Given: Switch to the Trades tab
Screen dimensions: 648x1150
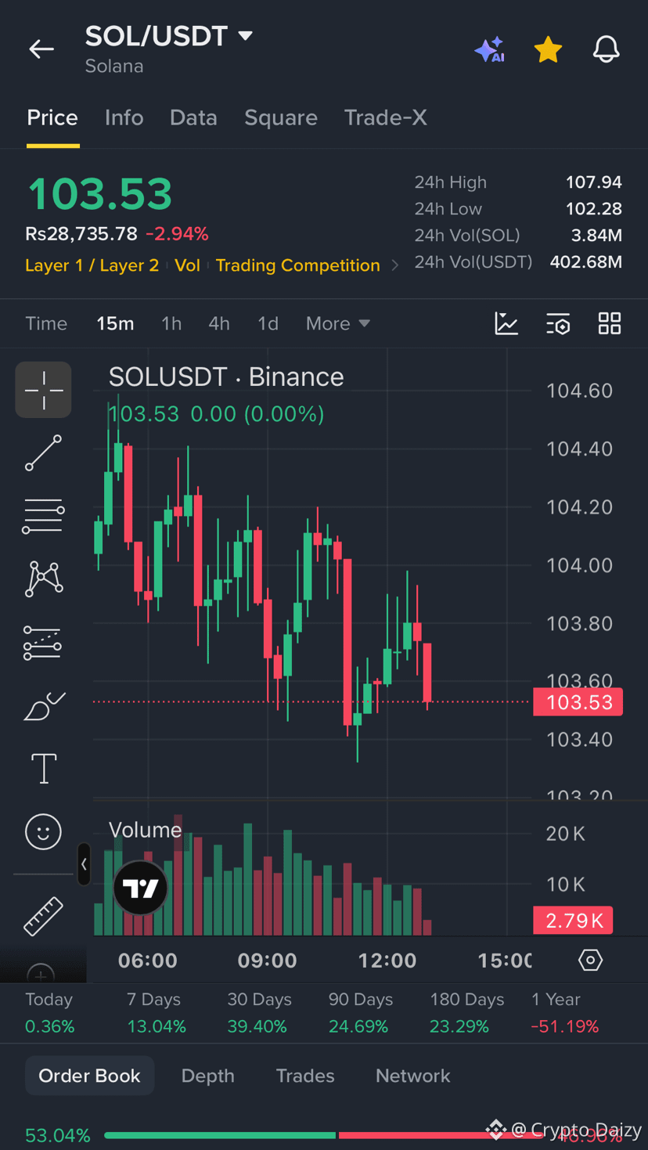Looking at the screenshot, I should tap(305, 1076).
